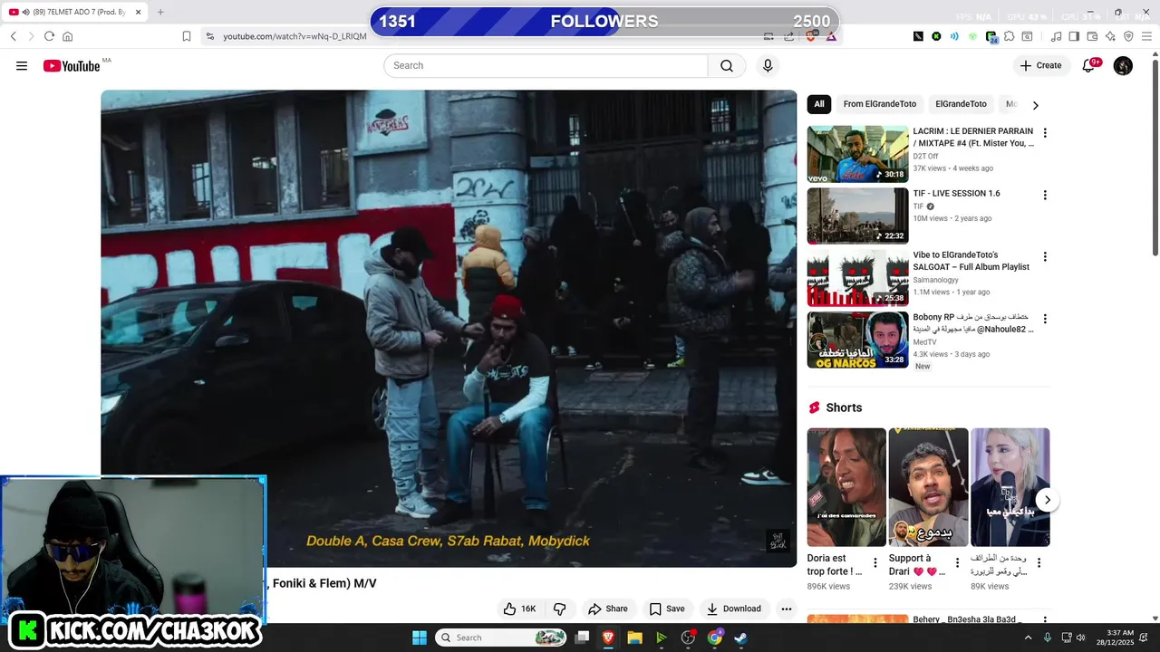The image size is (1160, 652).
Task: Save the video to a playlist
Action: pyautogui.click(x=666, y=609)
